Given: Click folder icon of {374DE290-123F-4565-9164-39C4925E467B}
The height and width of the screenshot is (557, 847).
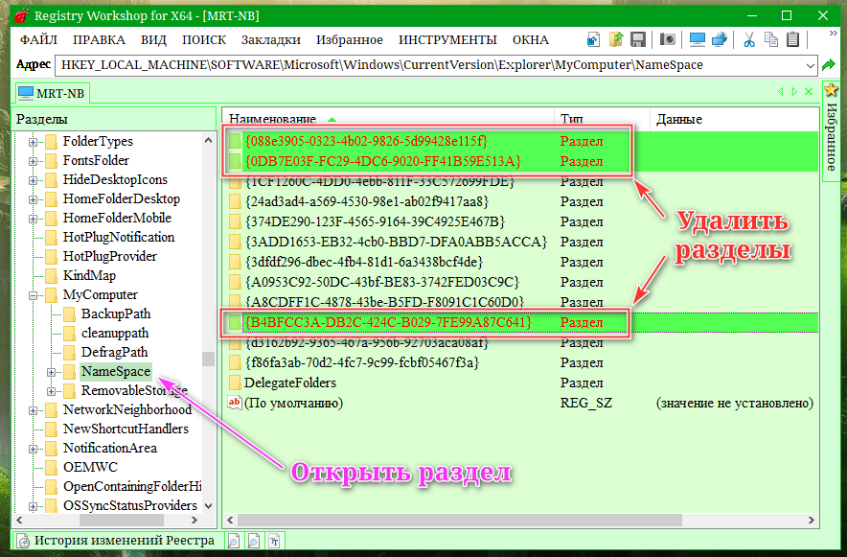Looking at the screenshot, I should tap(235, 222).
